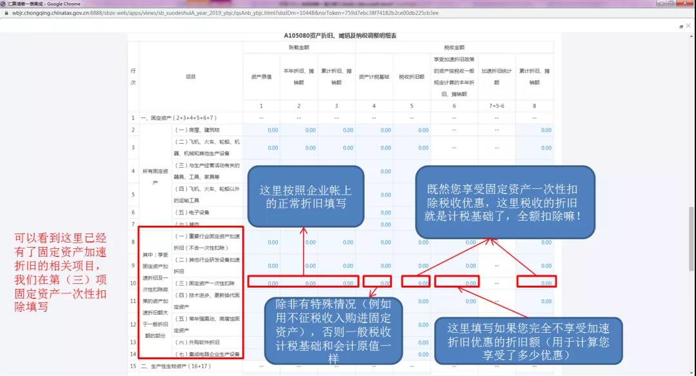Image resolution: width=696 pixels, height=376 pixels.
Task: Click the 资产计税基础 cell for row 6 电子设备
Action: [x=374, y=212]
